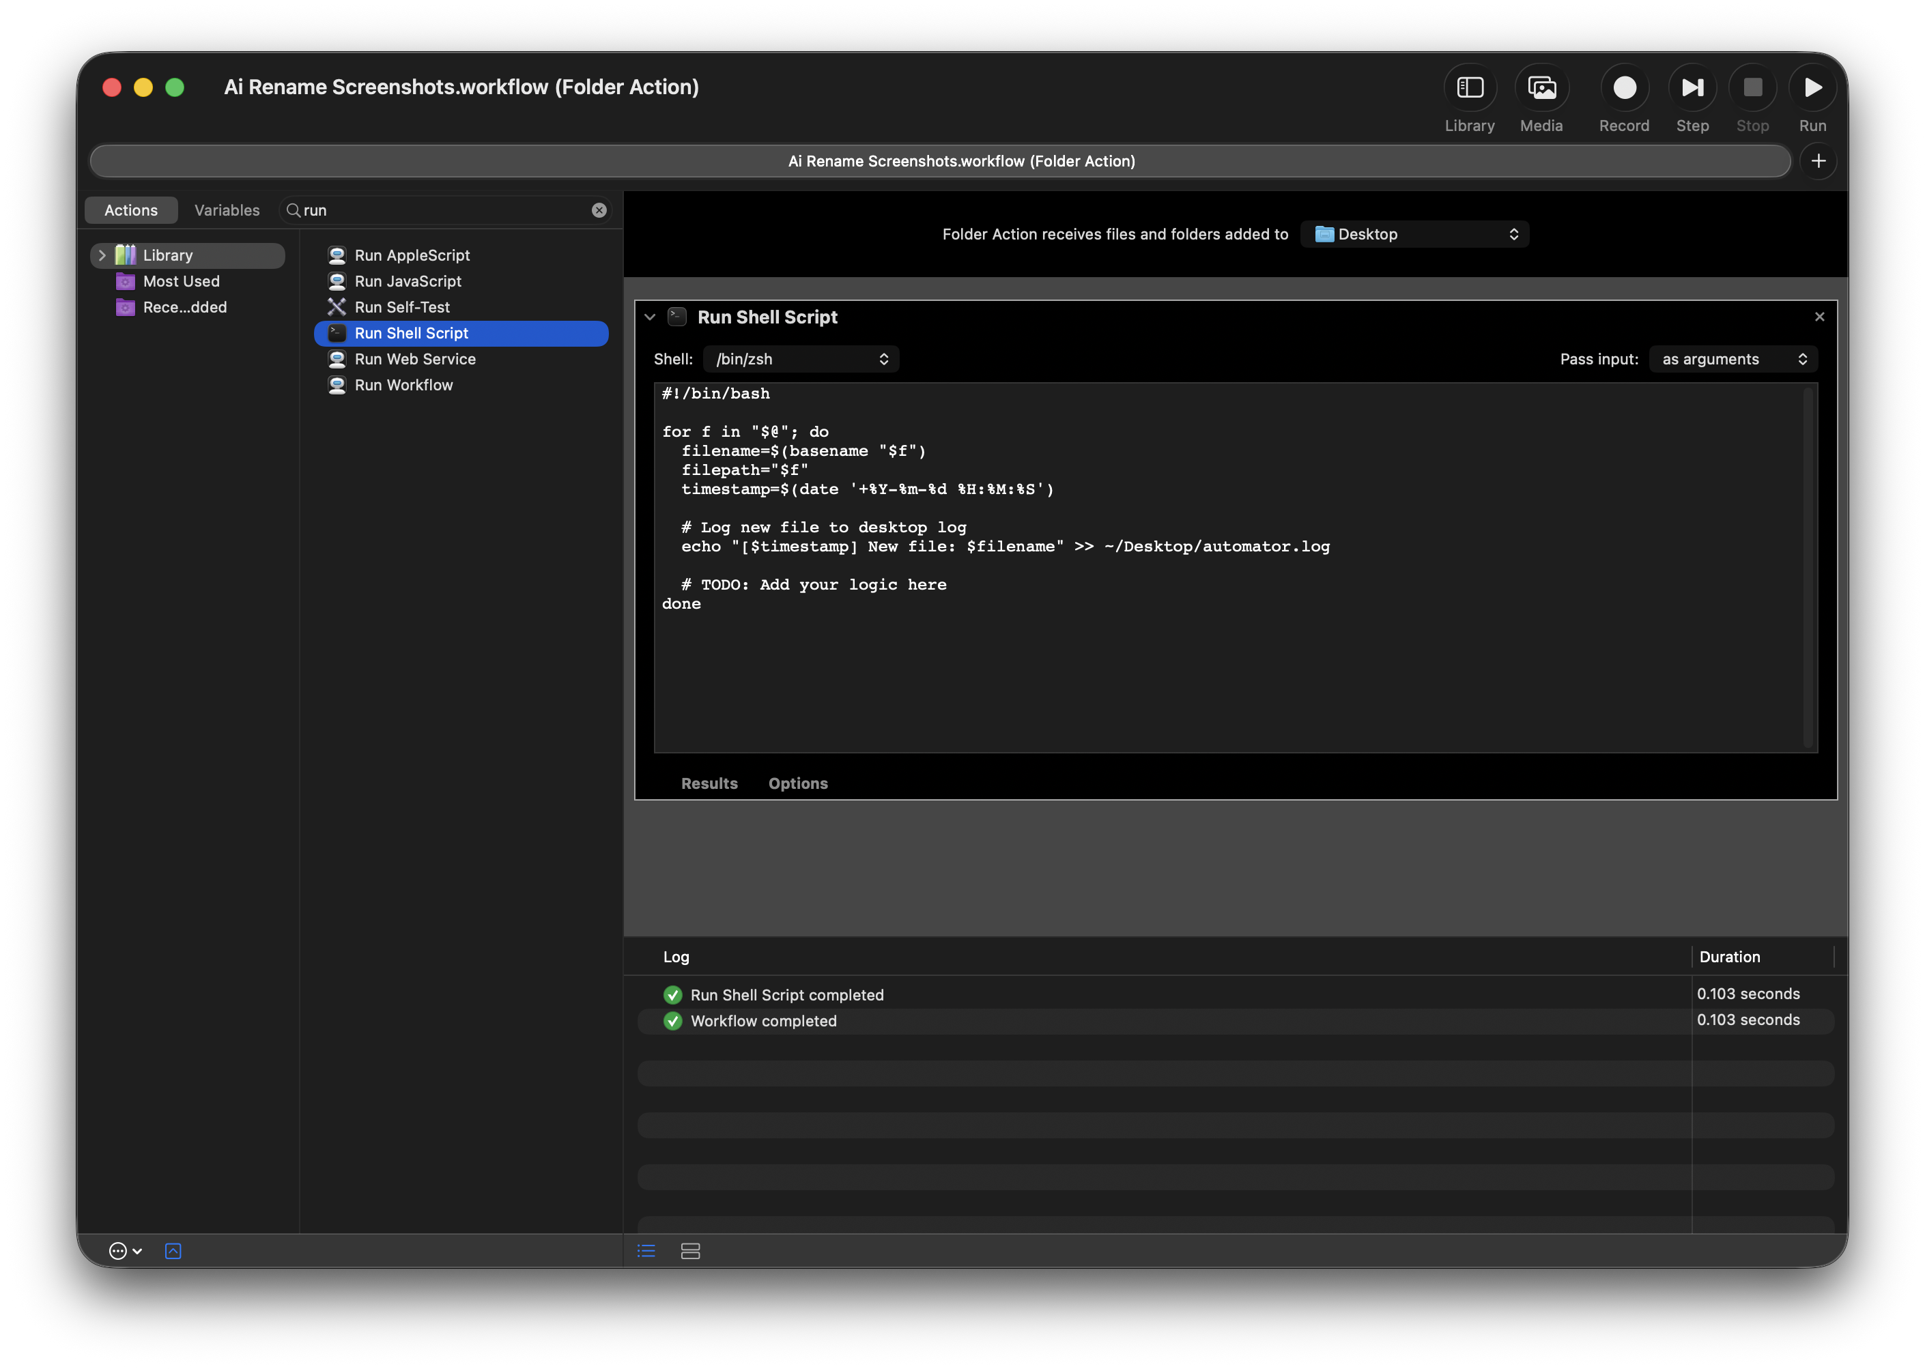Run the workflow
The image size is (1925, 1369).
coord(1813,87)
